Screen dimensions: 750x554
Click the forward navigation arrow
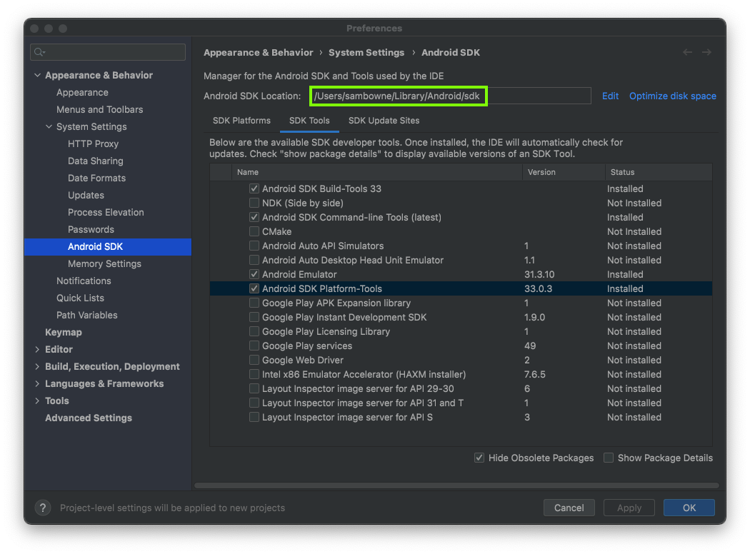click(706, 52)
